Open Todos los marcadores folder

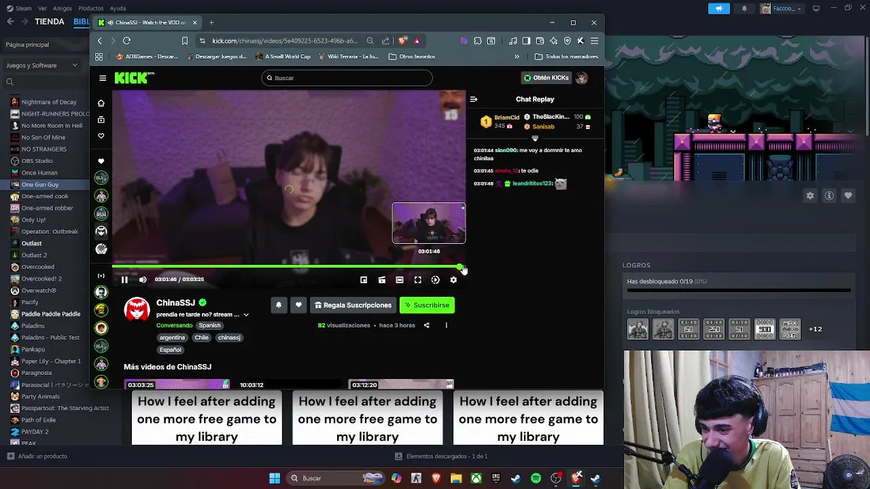click(566, 56)
